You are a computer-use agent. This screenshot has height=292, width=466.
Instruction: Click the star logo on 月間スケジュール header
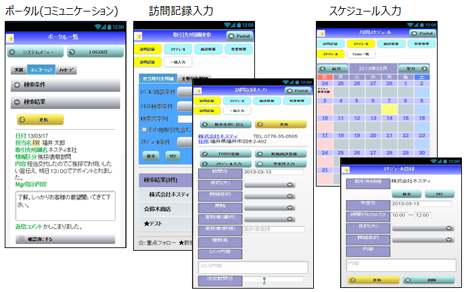point(321,33)
